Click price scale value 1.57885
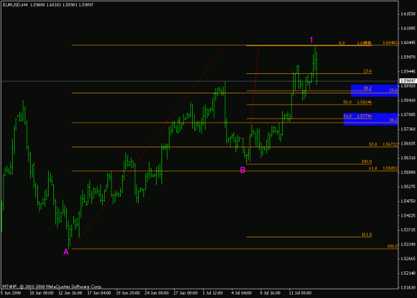 408,115
